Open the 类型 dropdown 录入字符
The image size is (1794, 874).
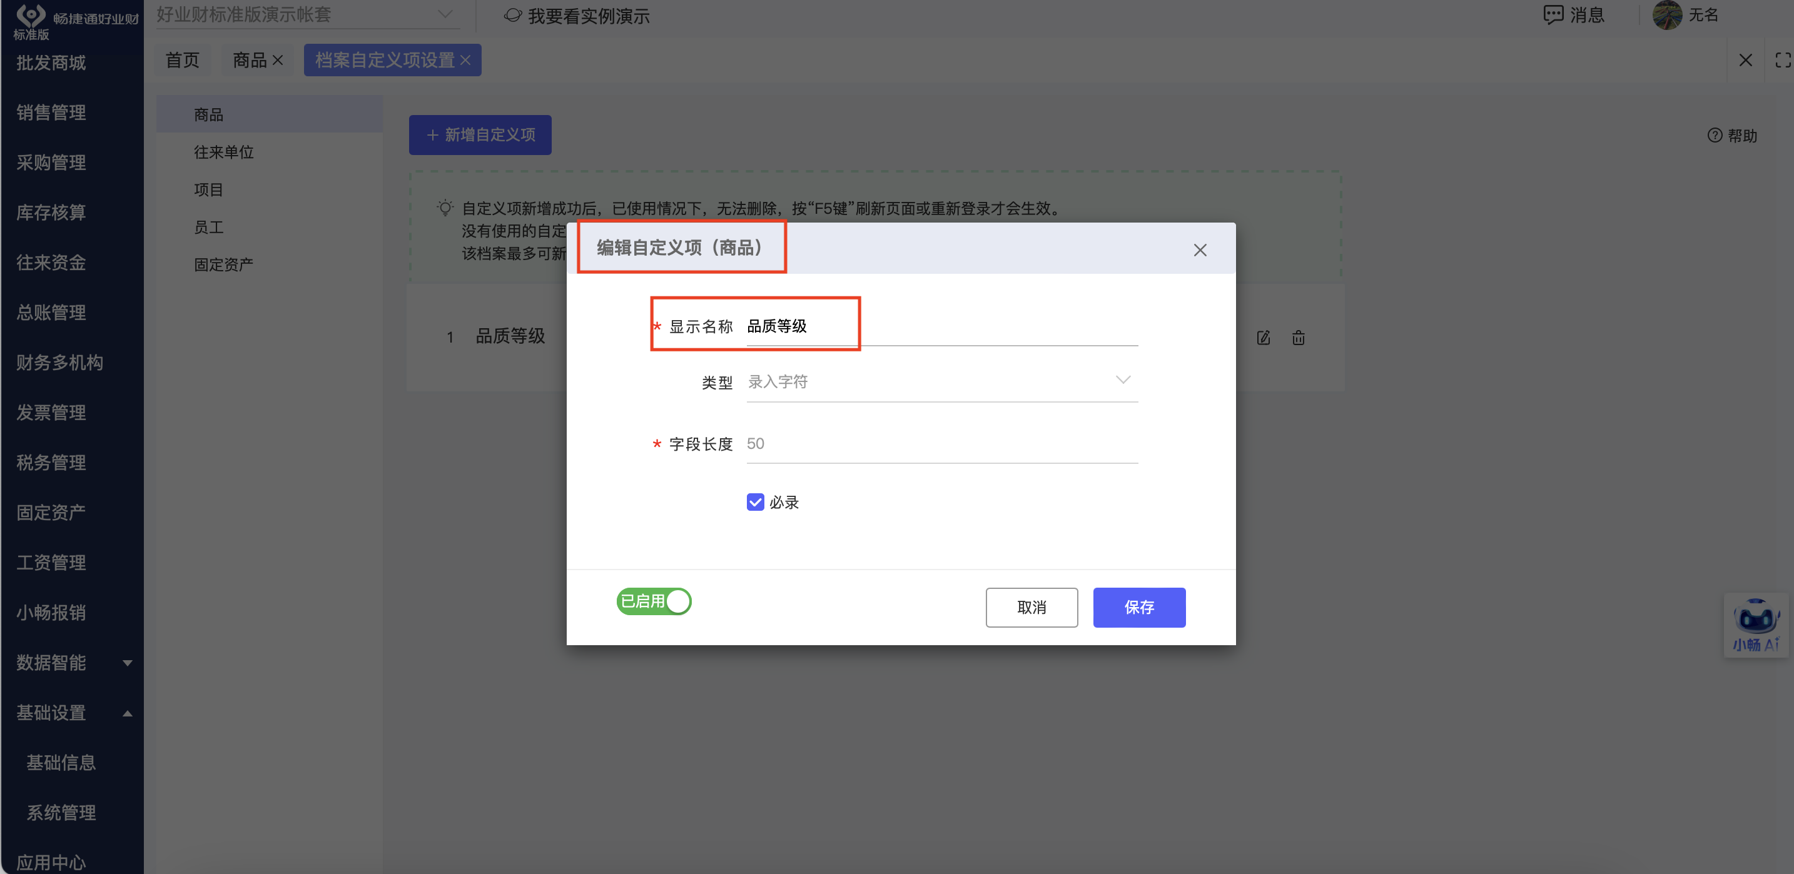[x=941, y=381]
